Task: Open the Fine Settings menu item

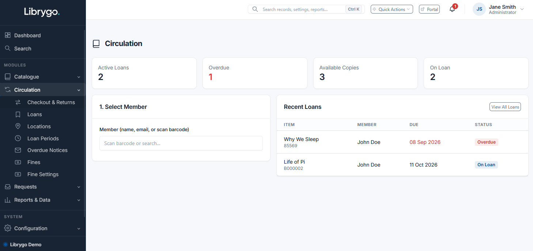Action: (x=42, y=174)
